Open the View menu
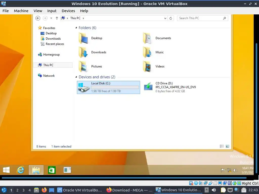 pyautogui.click(x=38, y=11)
